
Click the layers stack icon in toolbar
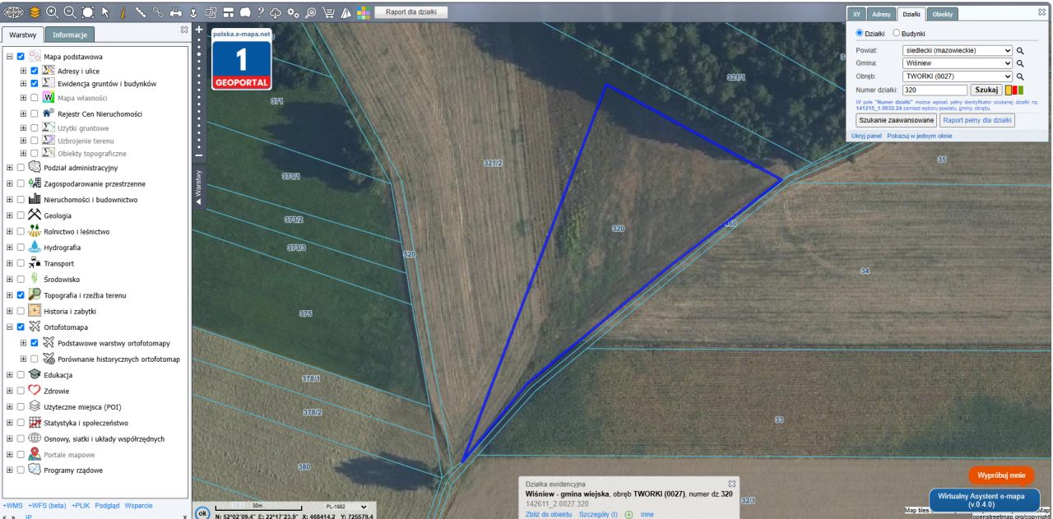tap(34, 12)
